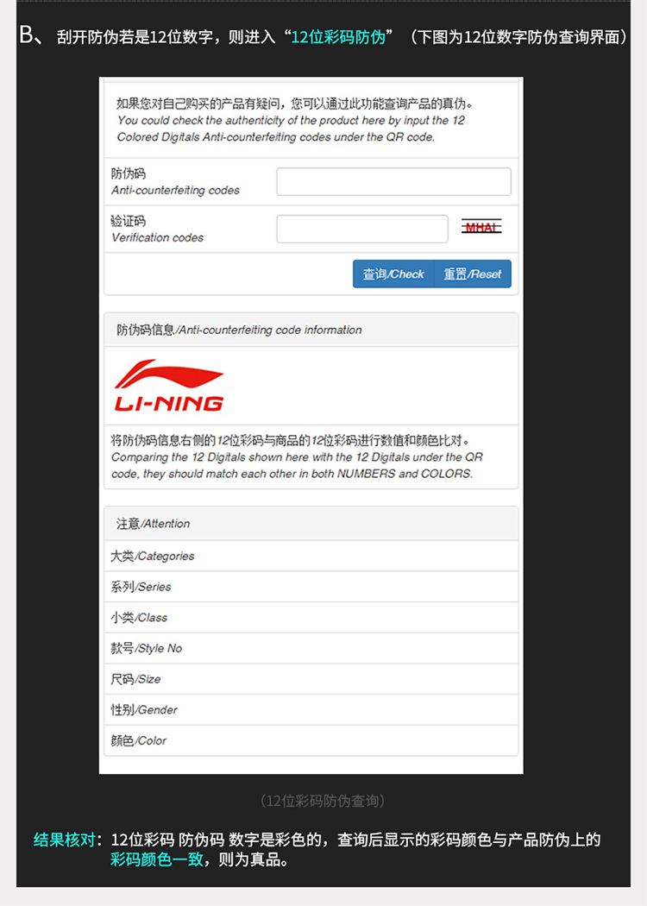This screenshot has width=647, height=906.
Task: Select the 大类/Categories row
Action: tap(311, 556)
